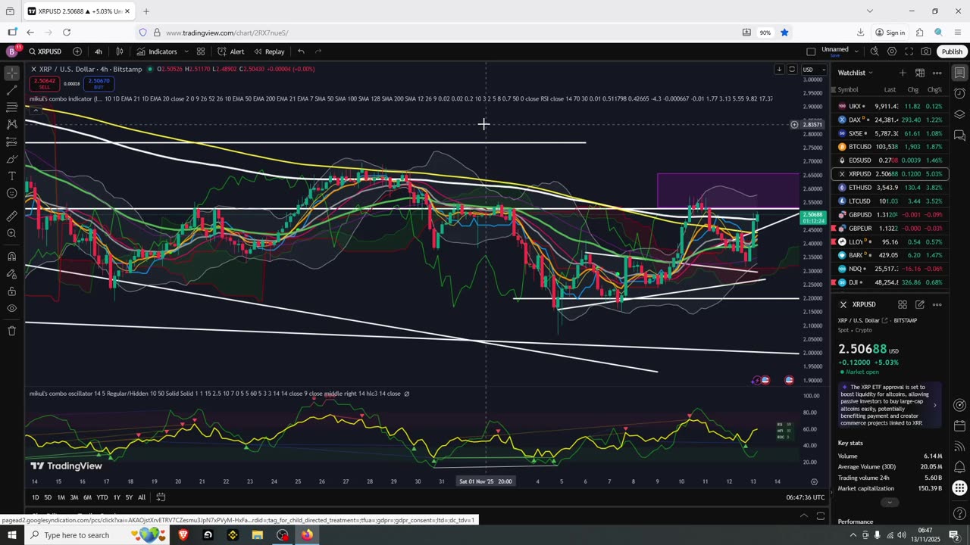Image resolution: width=970 pixels, height=545 pixels.
Task: Select the crosshair cursor tool
Action: point(11,73)
